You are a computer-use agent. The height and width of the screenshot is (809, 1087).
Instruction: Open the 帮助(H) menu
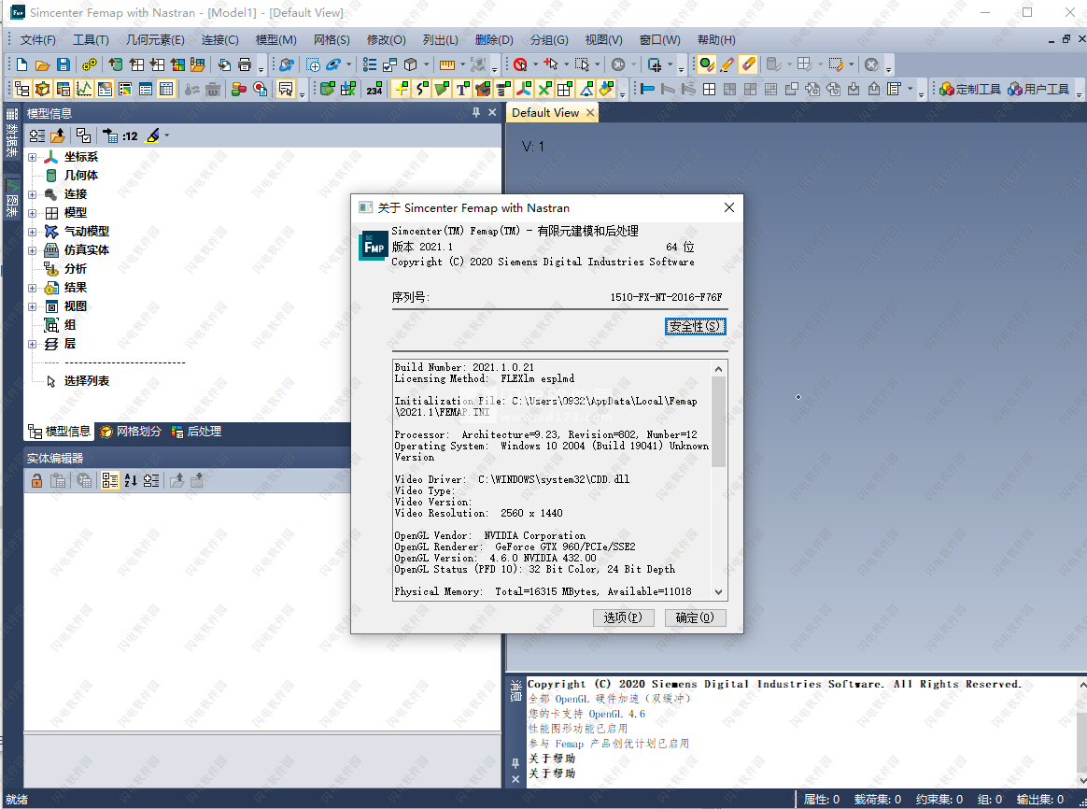(716, 40)
